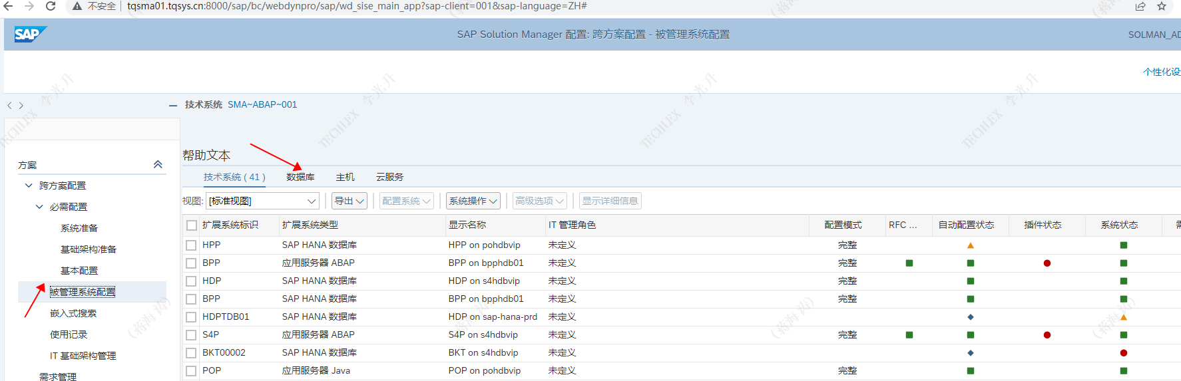This screenshot has width=1181, height=381.
Task: Open the 个性化设置 link
Action: 1162,72
